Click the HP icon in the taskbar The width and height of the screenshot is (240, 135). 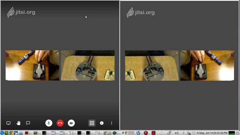tap(138, 133)
